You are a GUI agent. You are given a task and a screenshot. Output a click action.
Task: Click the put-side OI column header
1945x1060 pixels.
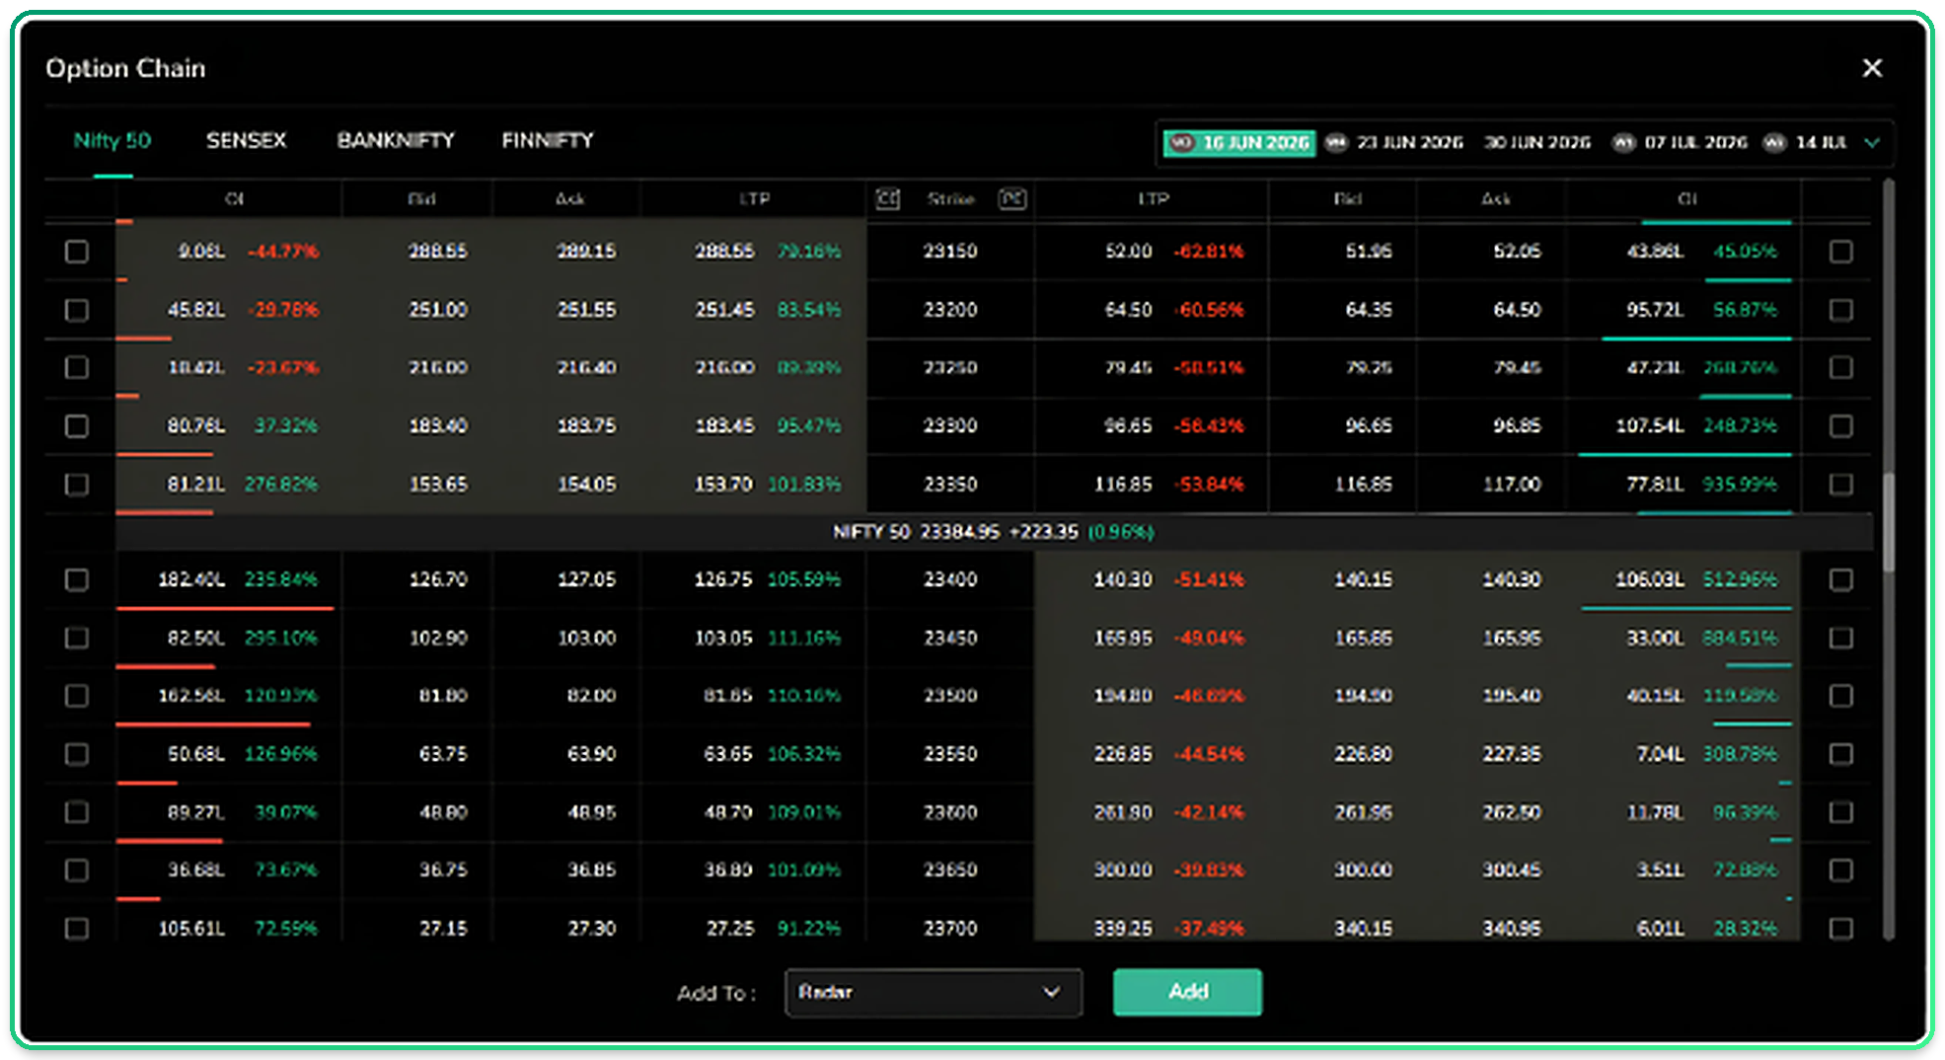point(1686,199)
